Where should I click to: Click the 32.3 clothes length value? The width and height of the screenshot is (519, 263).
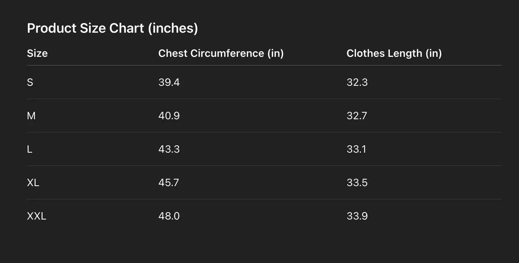[x=357, y=82]
